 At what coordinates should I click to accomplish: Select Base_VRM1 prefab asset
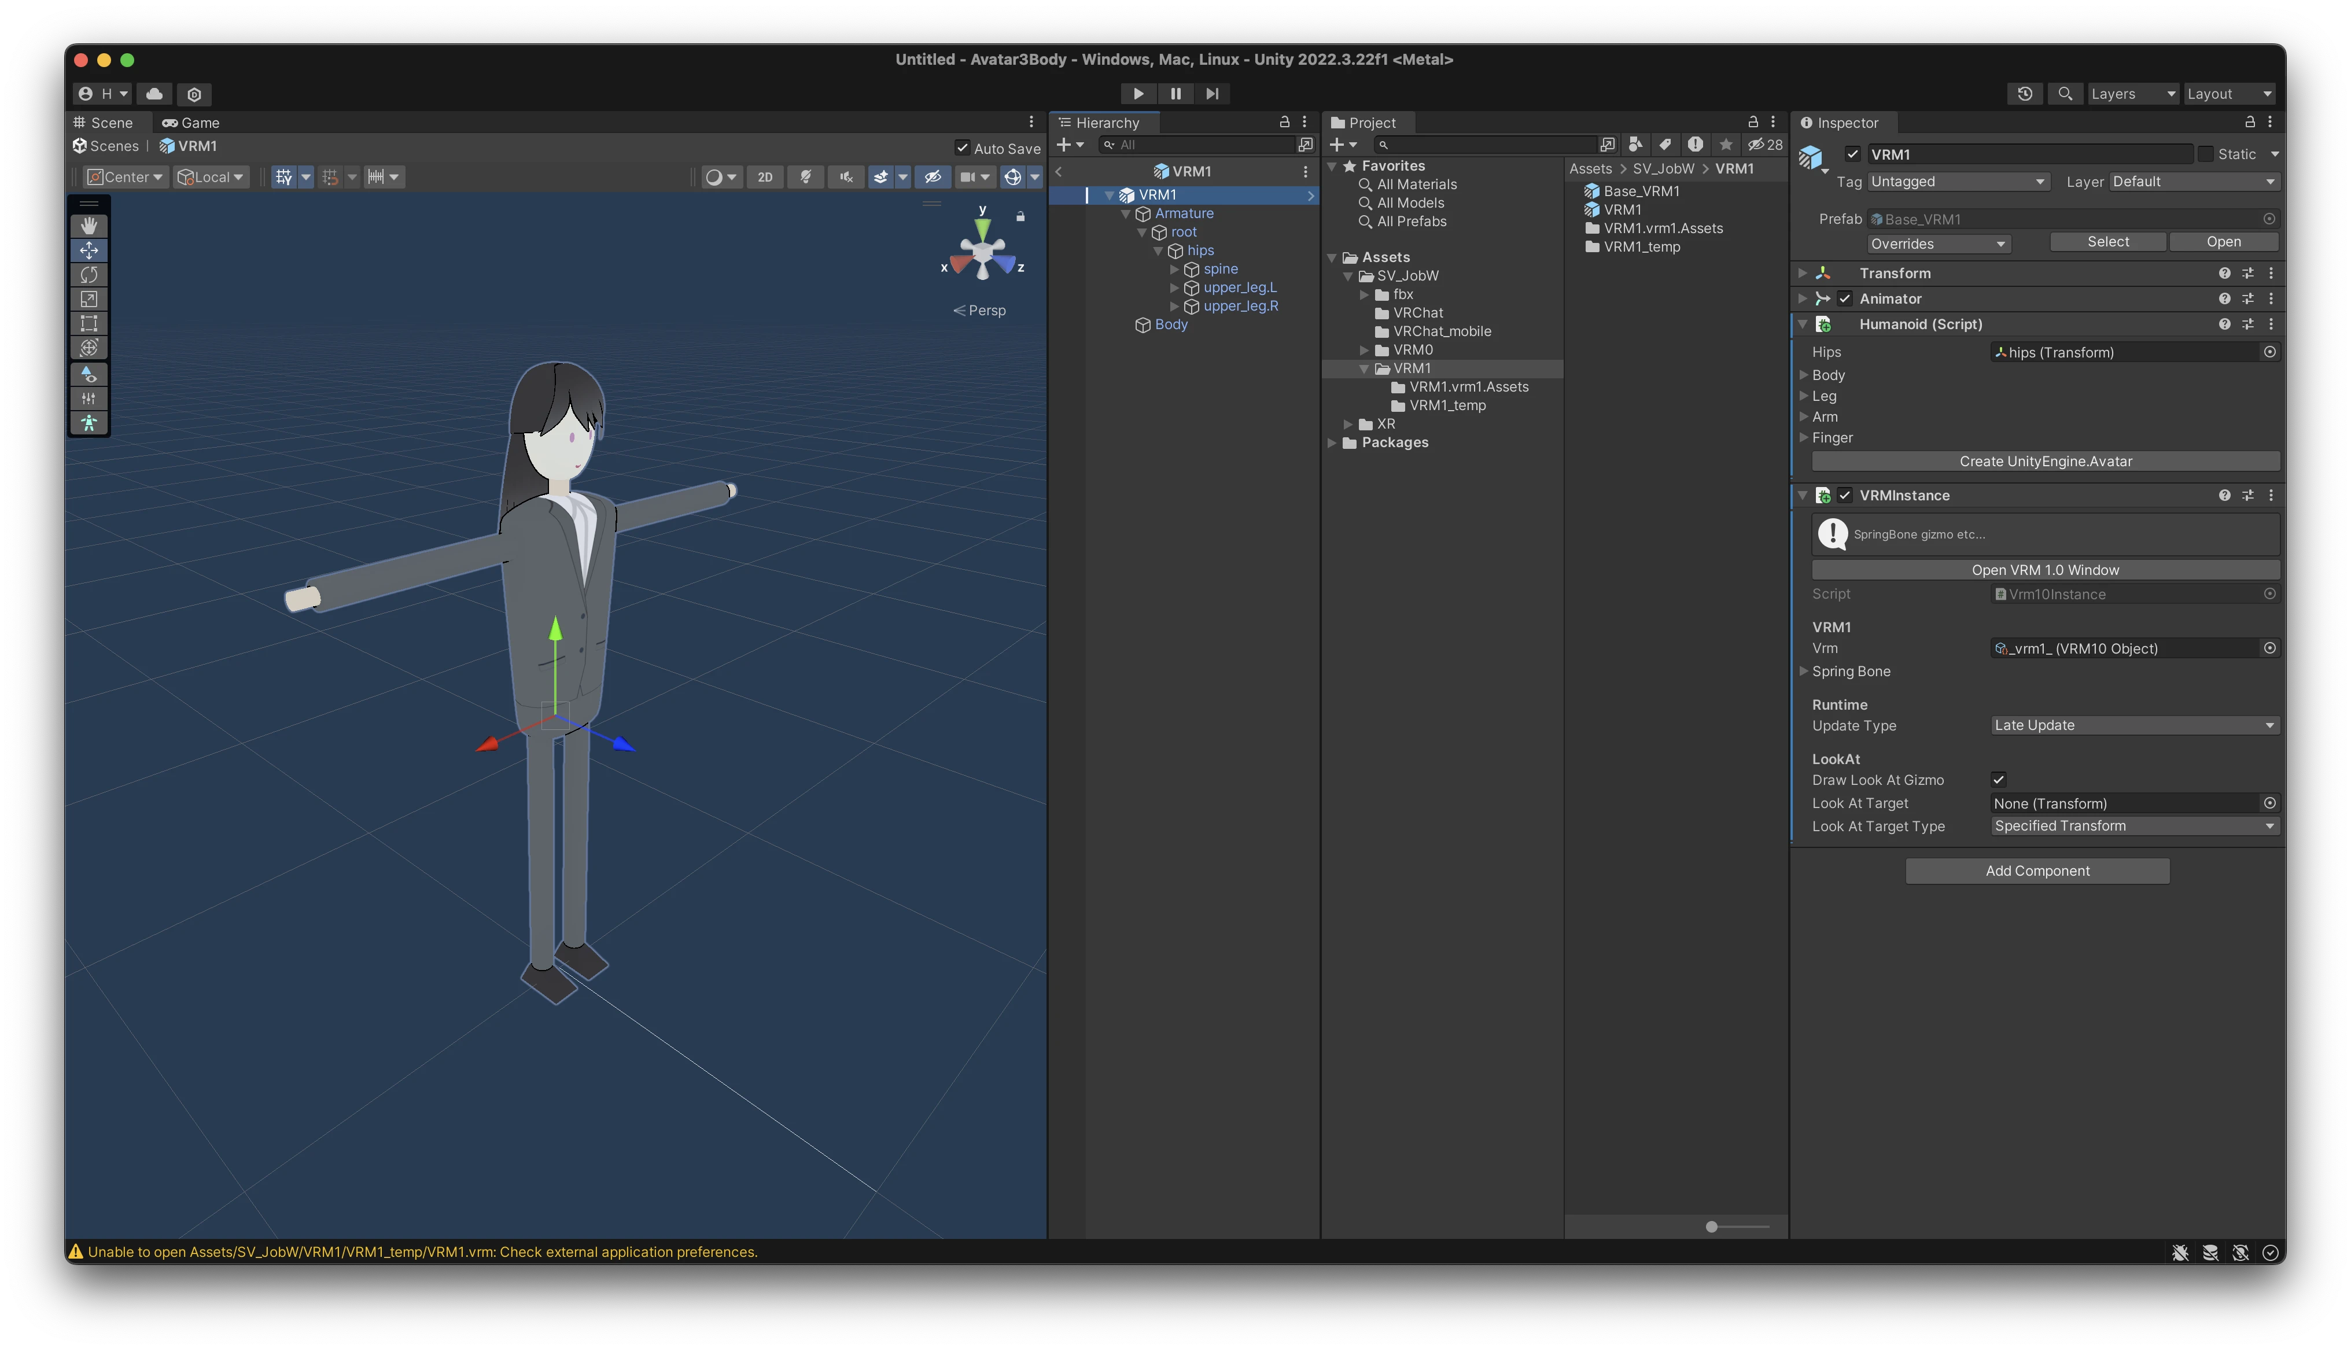(1641, 191)
